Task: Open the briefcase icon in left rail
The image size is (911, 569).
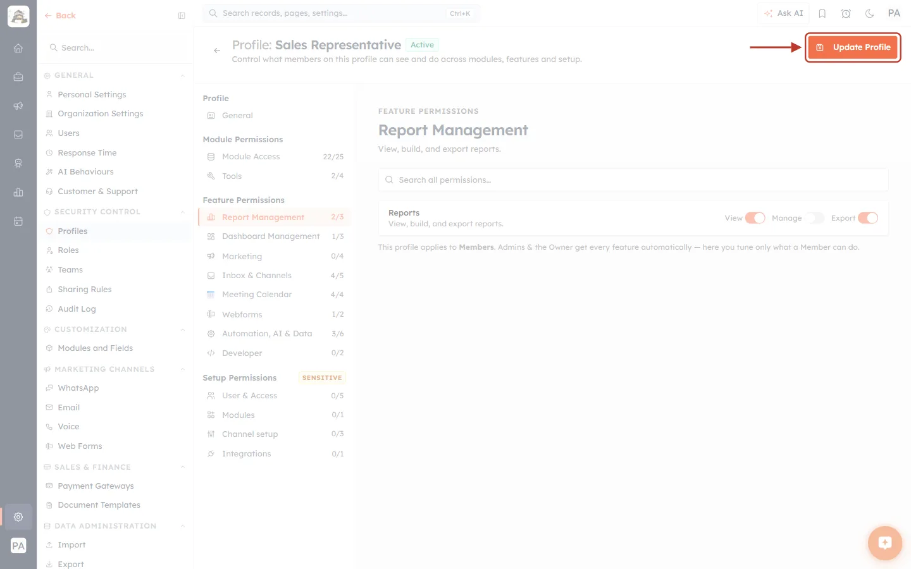Action: (x=18, y=77)
